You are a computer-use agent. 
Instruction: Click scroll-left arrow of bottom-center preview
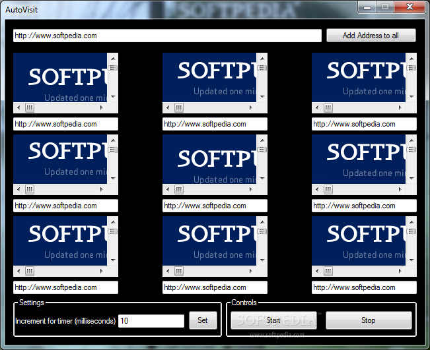[x=168, y=271]
